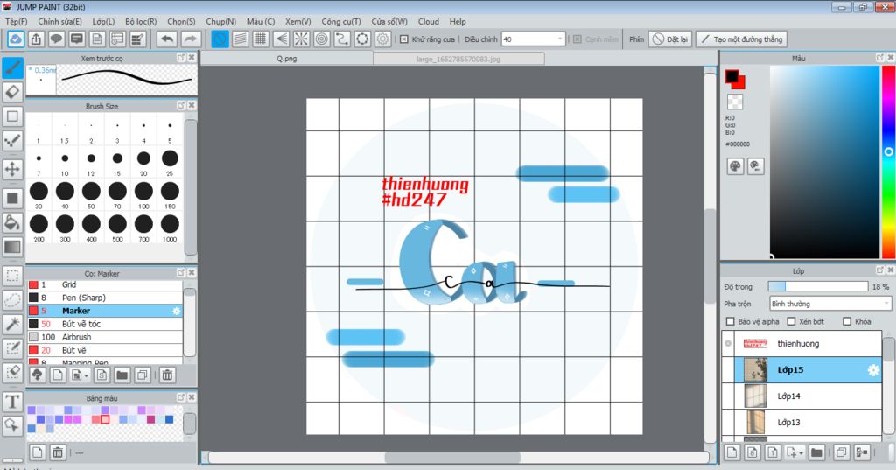Enable concentric circle snap
This screenshot has height=470, width=896.
(x=322, y=39)
